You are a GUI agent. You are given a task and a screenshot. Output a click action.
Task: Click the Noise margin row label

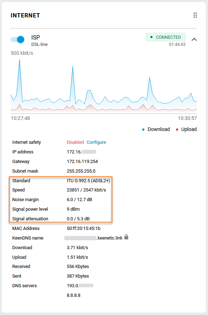pyautogui.click(x=26, y=200)
